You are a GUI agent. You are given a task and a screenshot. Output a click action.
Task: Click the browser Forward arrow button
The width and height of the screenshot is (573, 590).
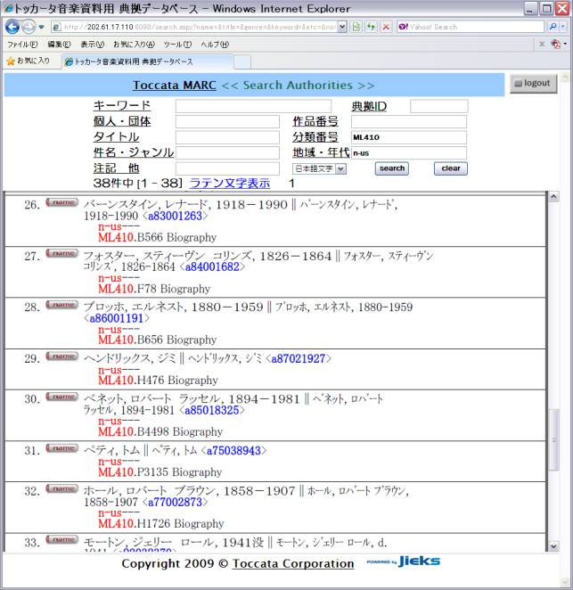29,27
